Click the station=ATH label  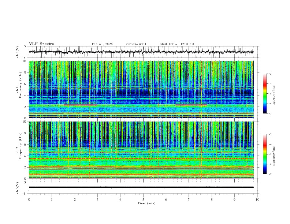(136, 44)
